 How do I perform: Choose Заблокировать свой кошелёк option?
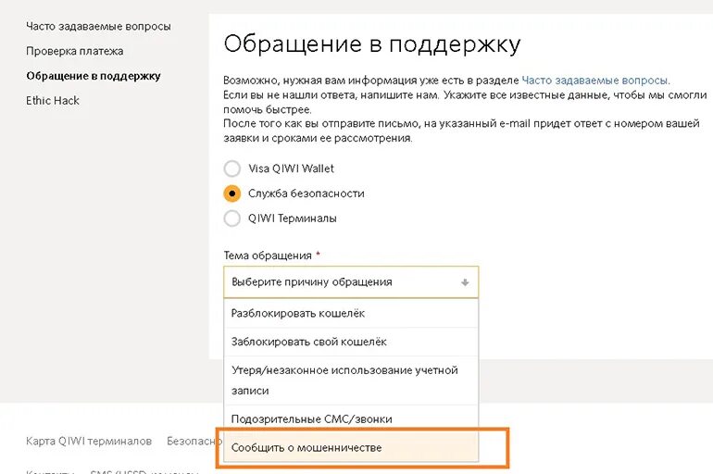[351, 342]
